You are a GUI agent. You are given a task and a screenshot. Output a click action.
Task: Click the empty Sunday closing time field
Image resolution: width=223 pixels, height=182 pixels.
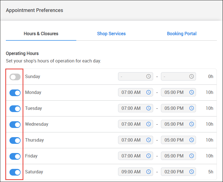coord(178,76)
